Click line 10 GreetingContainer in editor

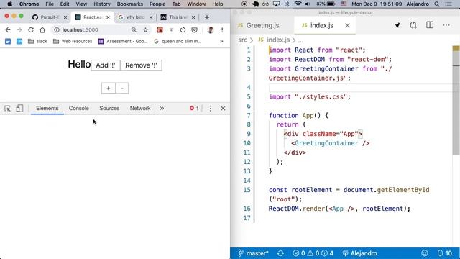pos(326,143)
